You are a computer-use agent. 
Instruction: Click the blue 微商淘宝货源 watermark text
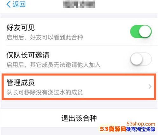tap(141, 129)
